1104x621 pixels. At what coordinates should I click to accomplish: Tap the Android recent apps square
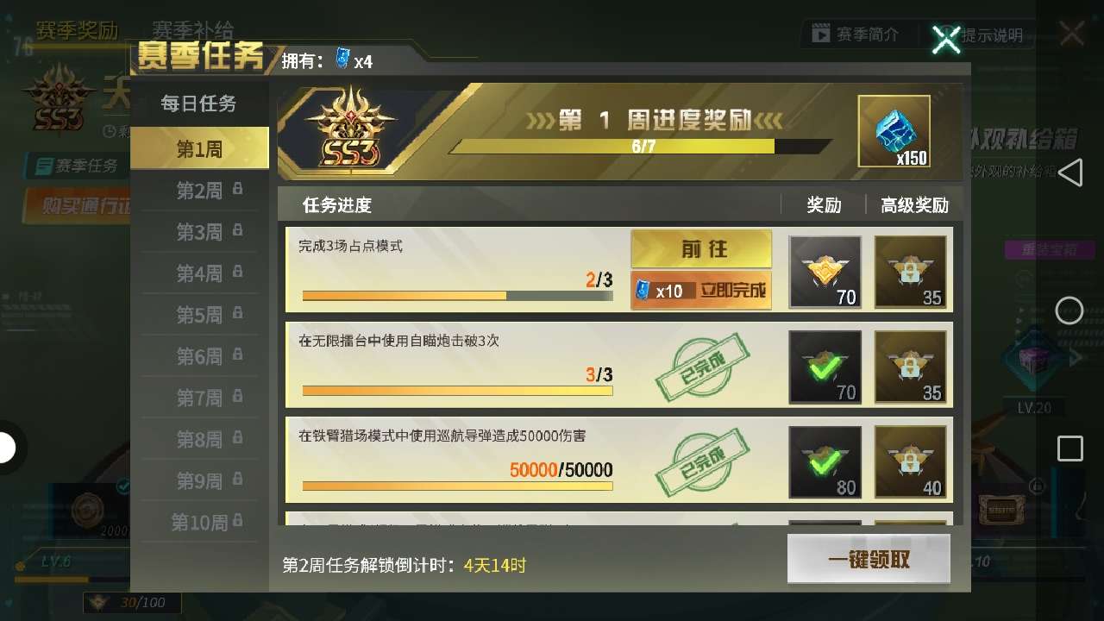tap(1069, 448)
